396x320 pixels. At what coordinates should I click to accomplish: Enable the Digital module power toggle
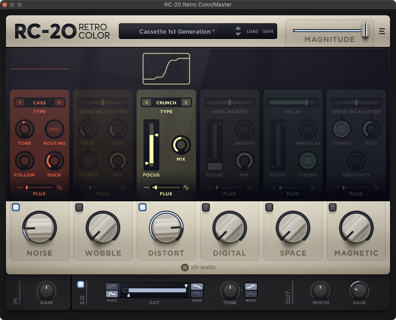point(206,207)
